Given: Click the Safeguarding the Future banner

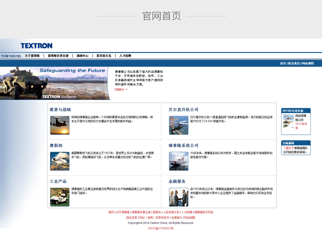Looking at the screenshot, I should click(x=55, y=83).
